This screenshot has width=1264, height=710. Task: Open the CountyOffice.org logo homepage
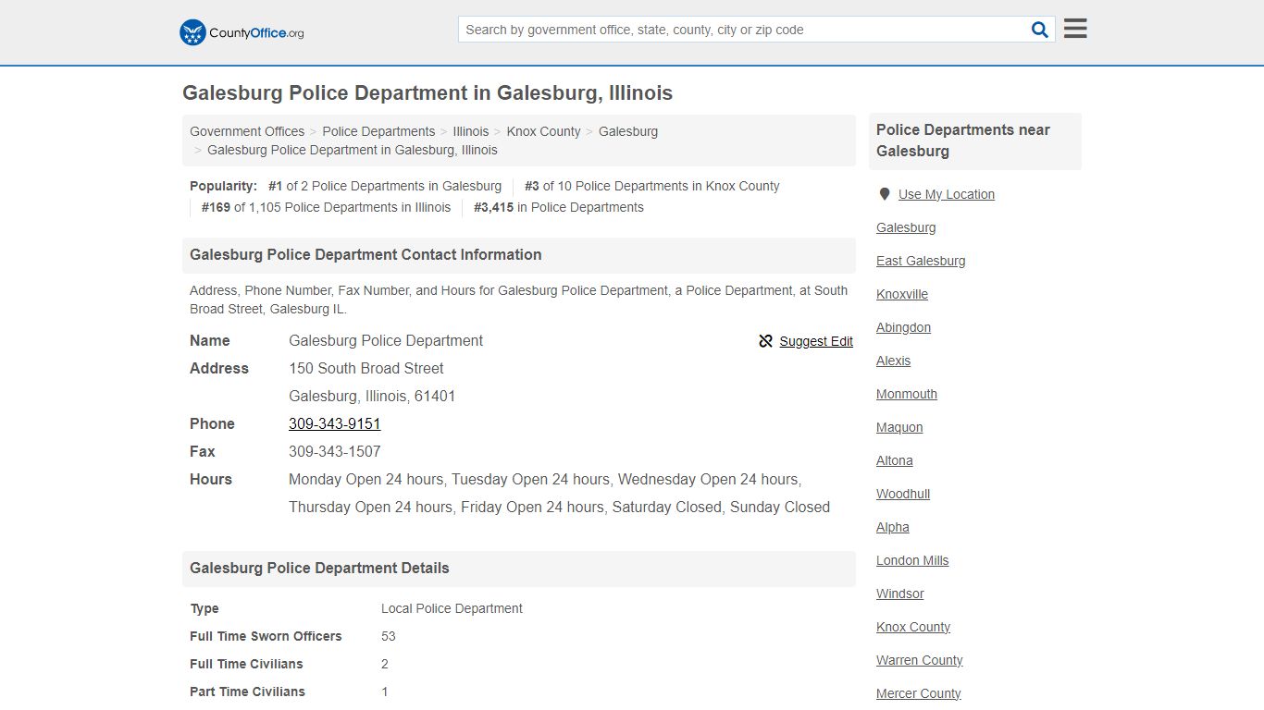tap(242, 32)
